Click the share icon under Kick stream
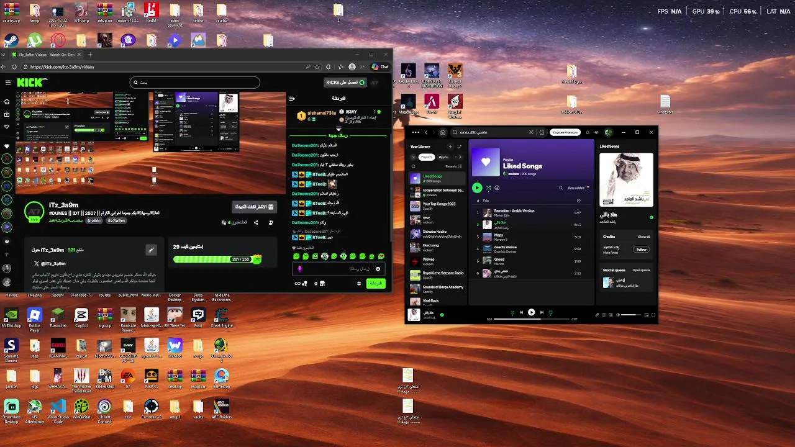This screenshot has height=447, width=795. (256, 222)
